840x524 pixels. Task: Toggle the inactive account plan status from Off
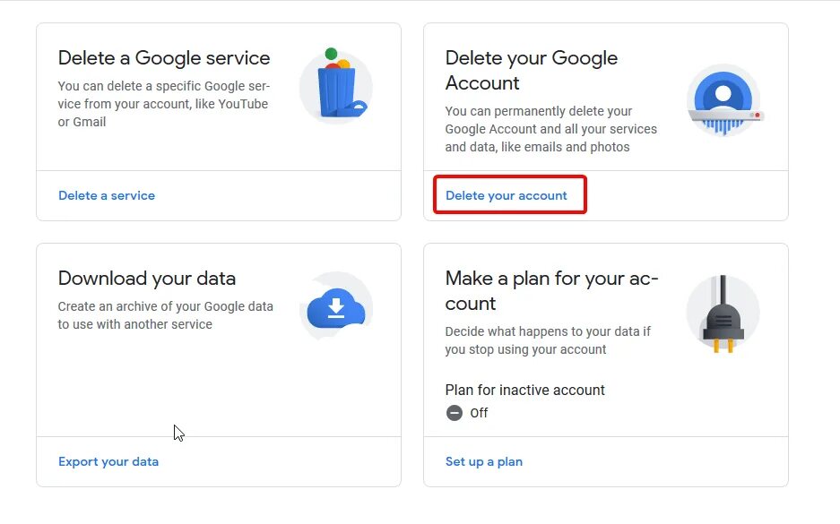(454, 413)
